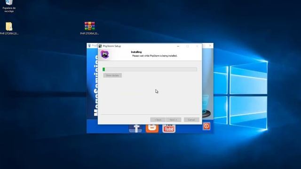Open the YouTube icon in background window
Image resolution: width=301 pixels, height=169 pixels.
click(169, 128)
